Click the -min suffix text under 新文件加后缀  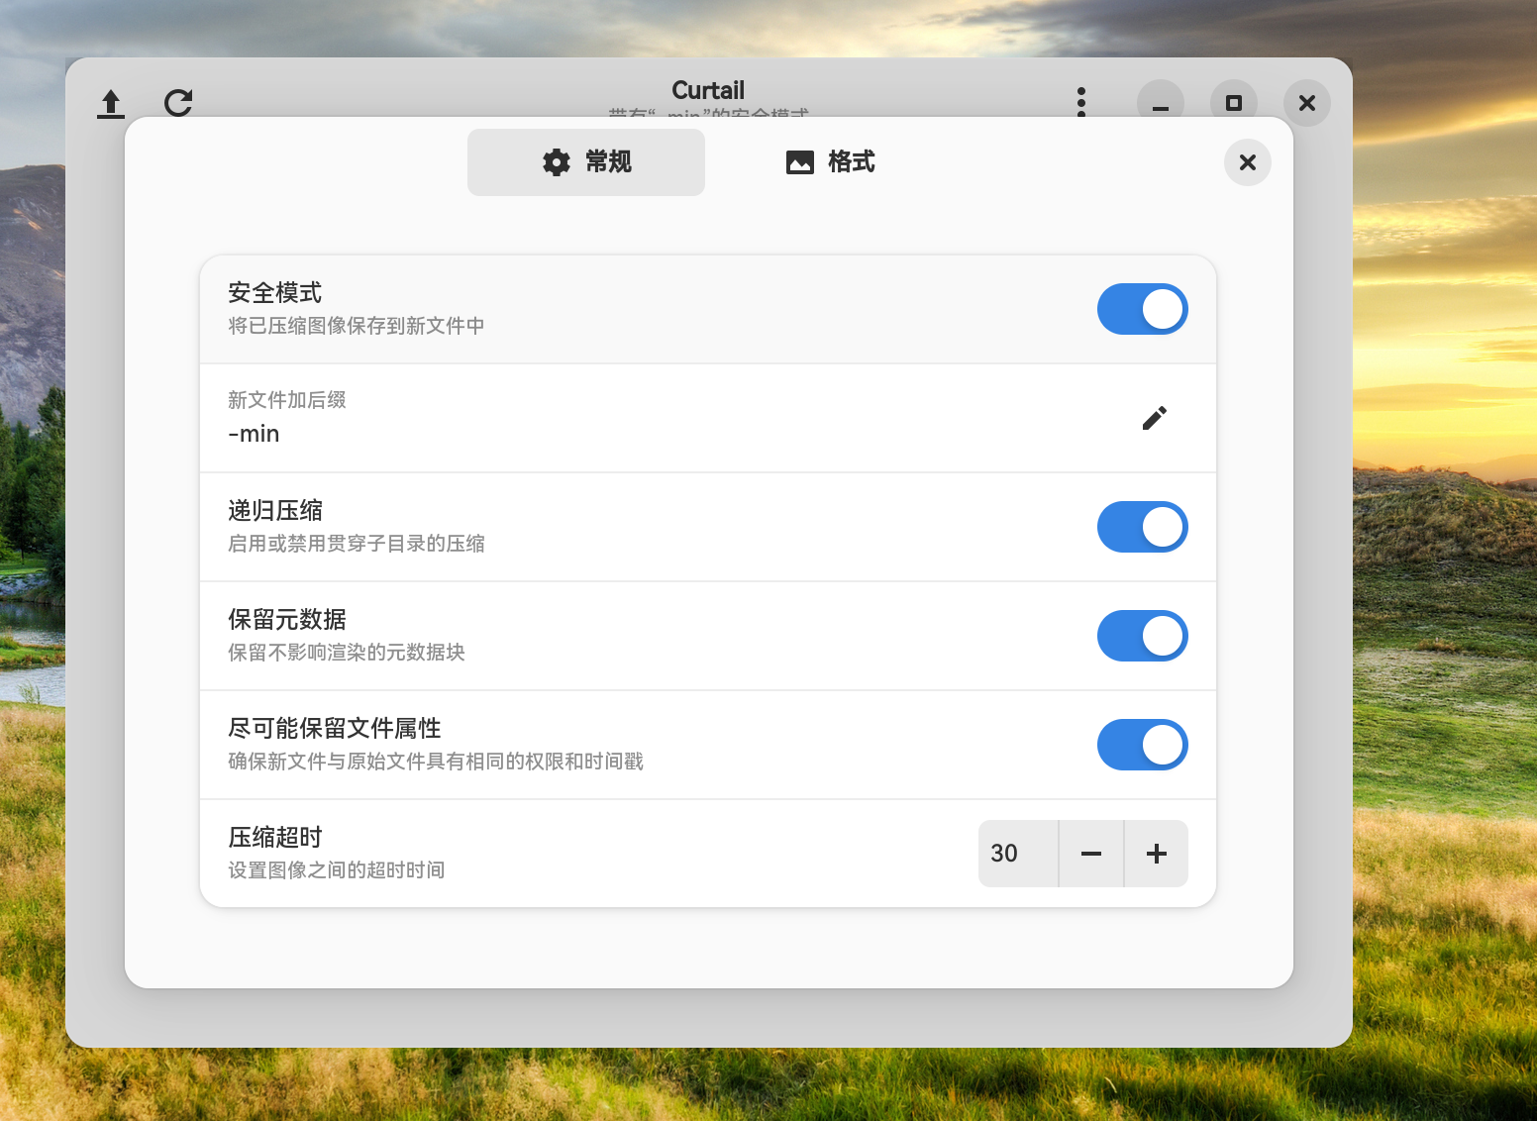tap(253, 434)
